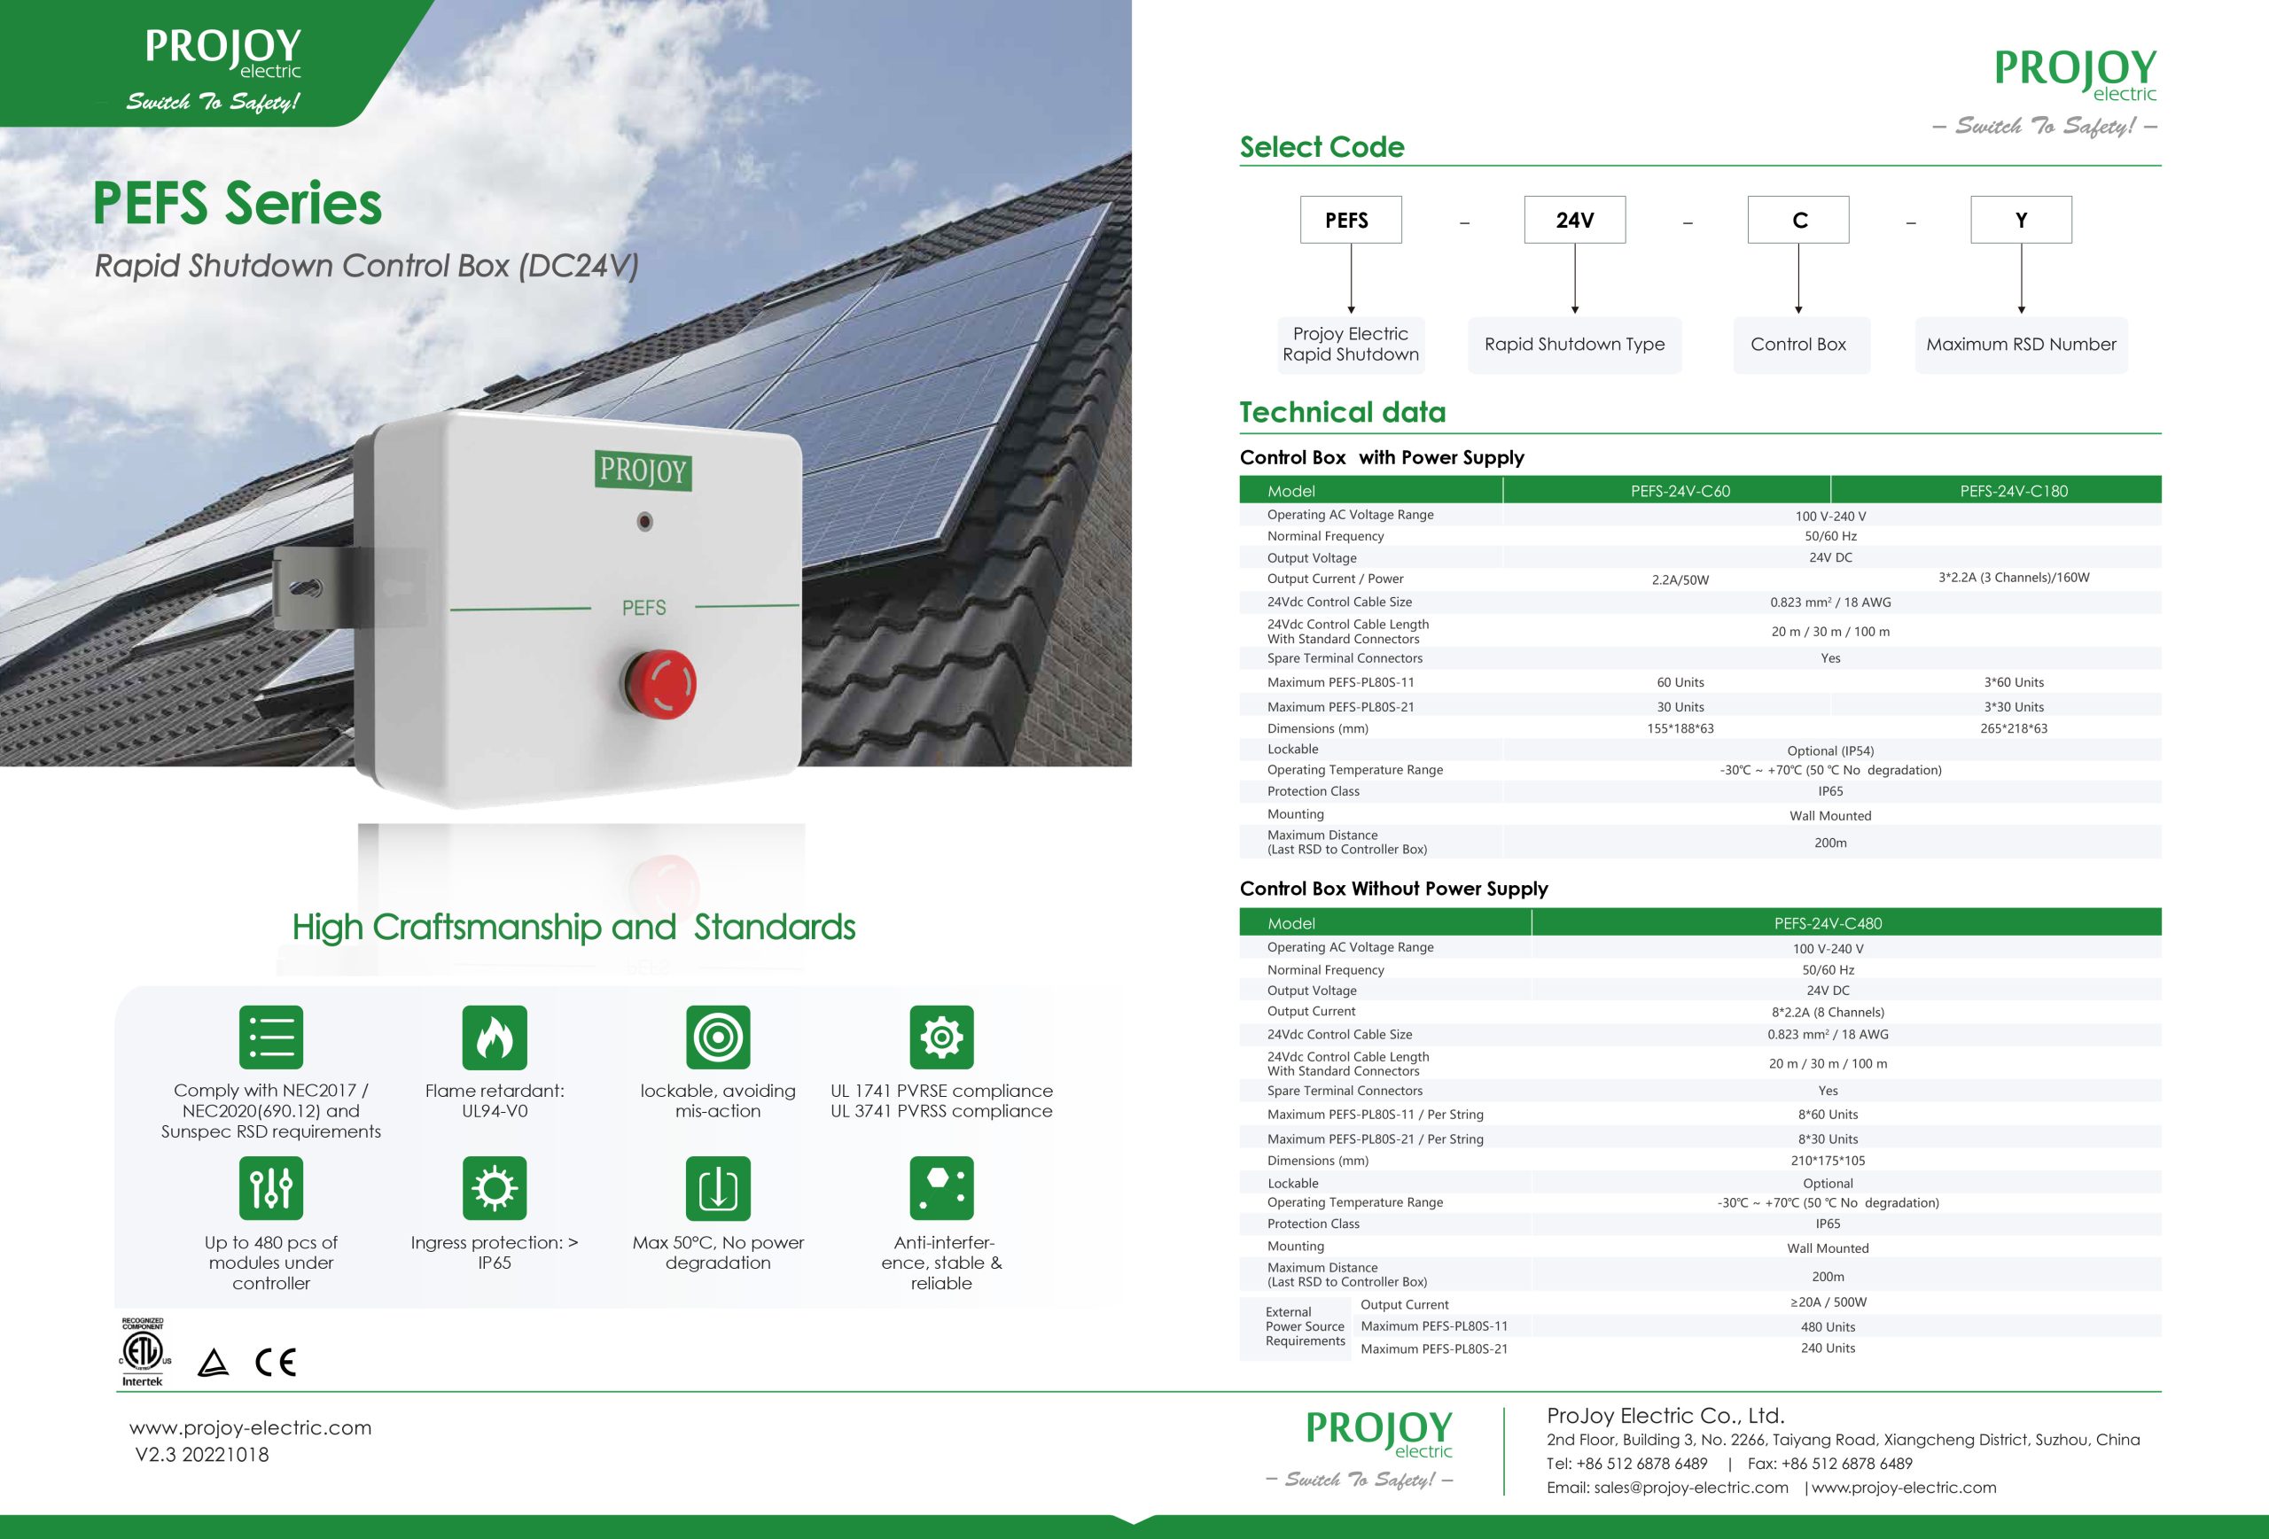Click the ≥20A / 500W value
2269x1539 pixels.
click(x=1828, y=1302)
